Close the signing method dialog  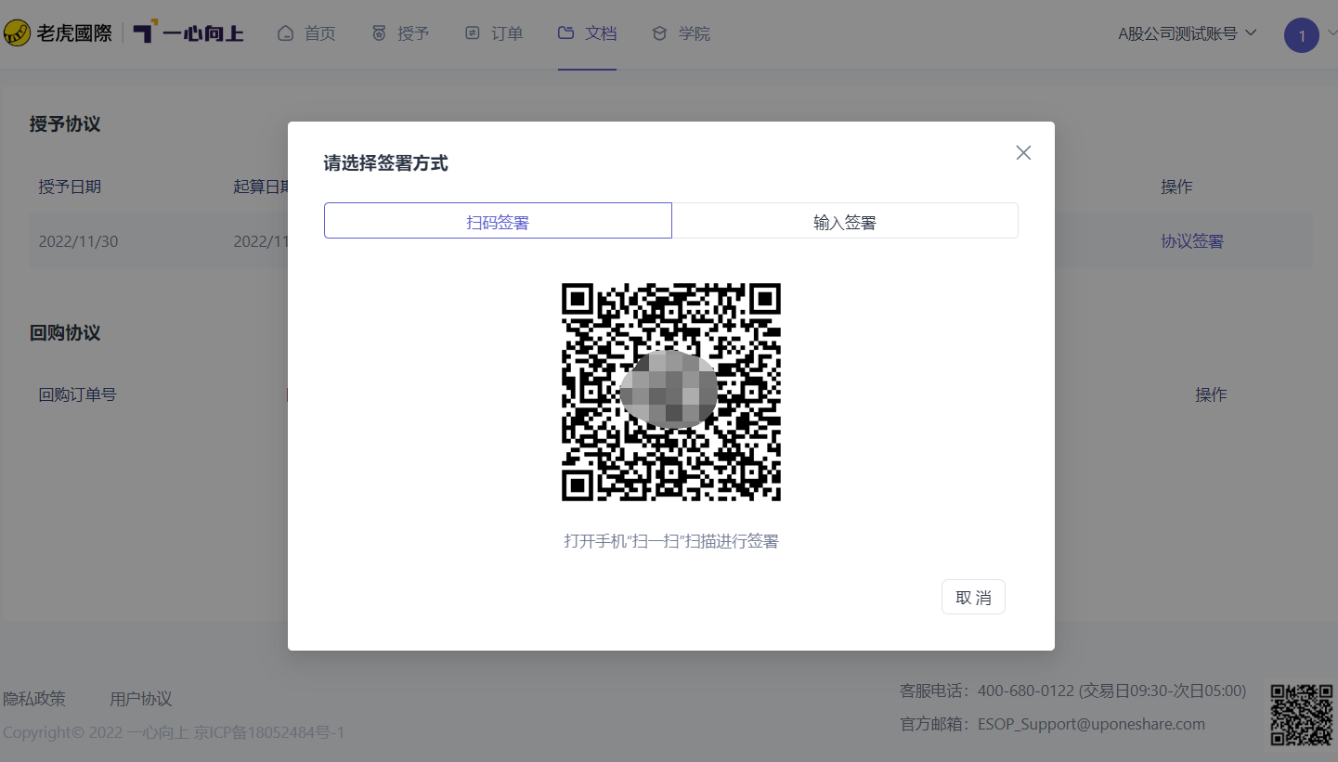[1023, 152]
